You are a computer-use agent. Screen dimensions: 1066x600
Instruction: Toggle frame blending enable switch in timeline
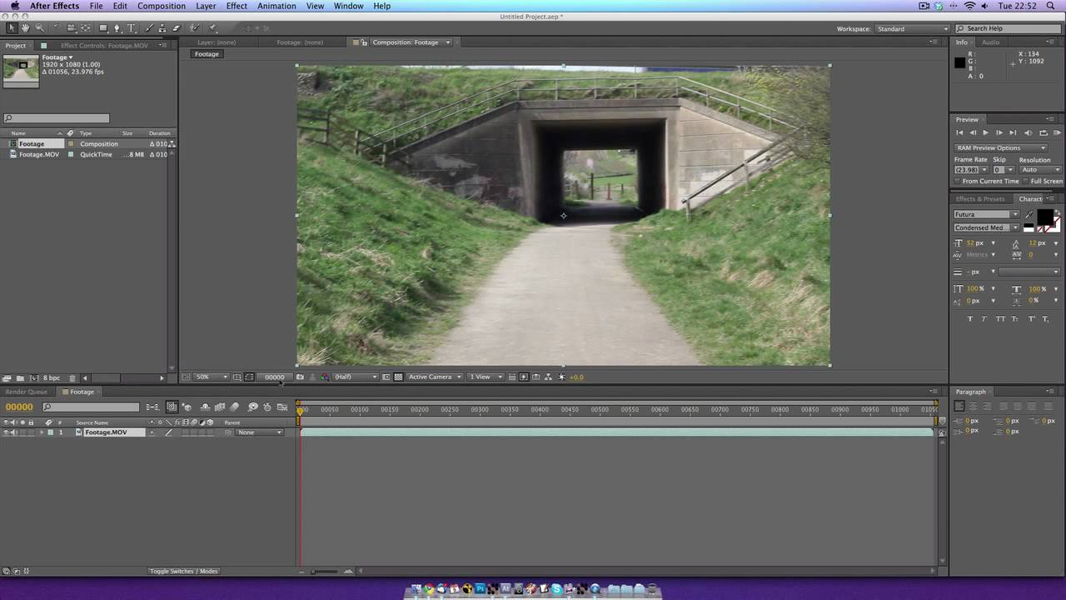(x=220, y=407)
